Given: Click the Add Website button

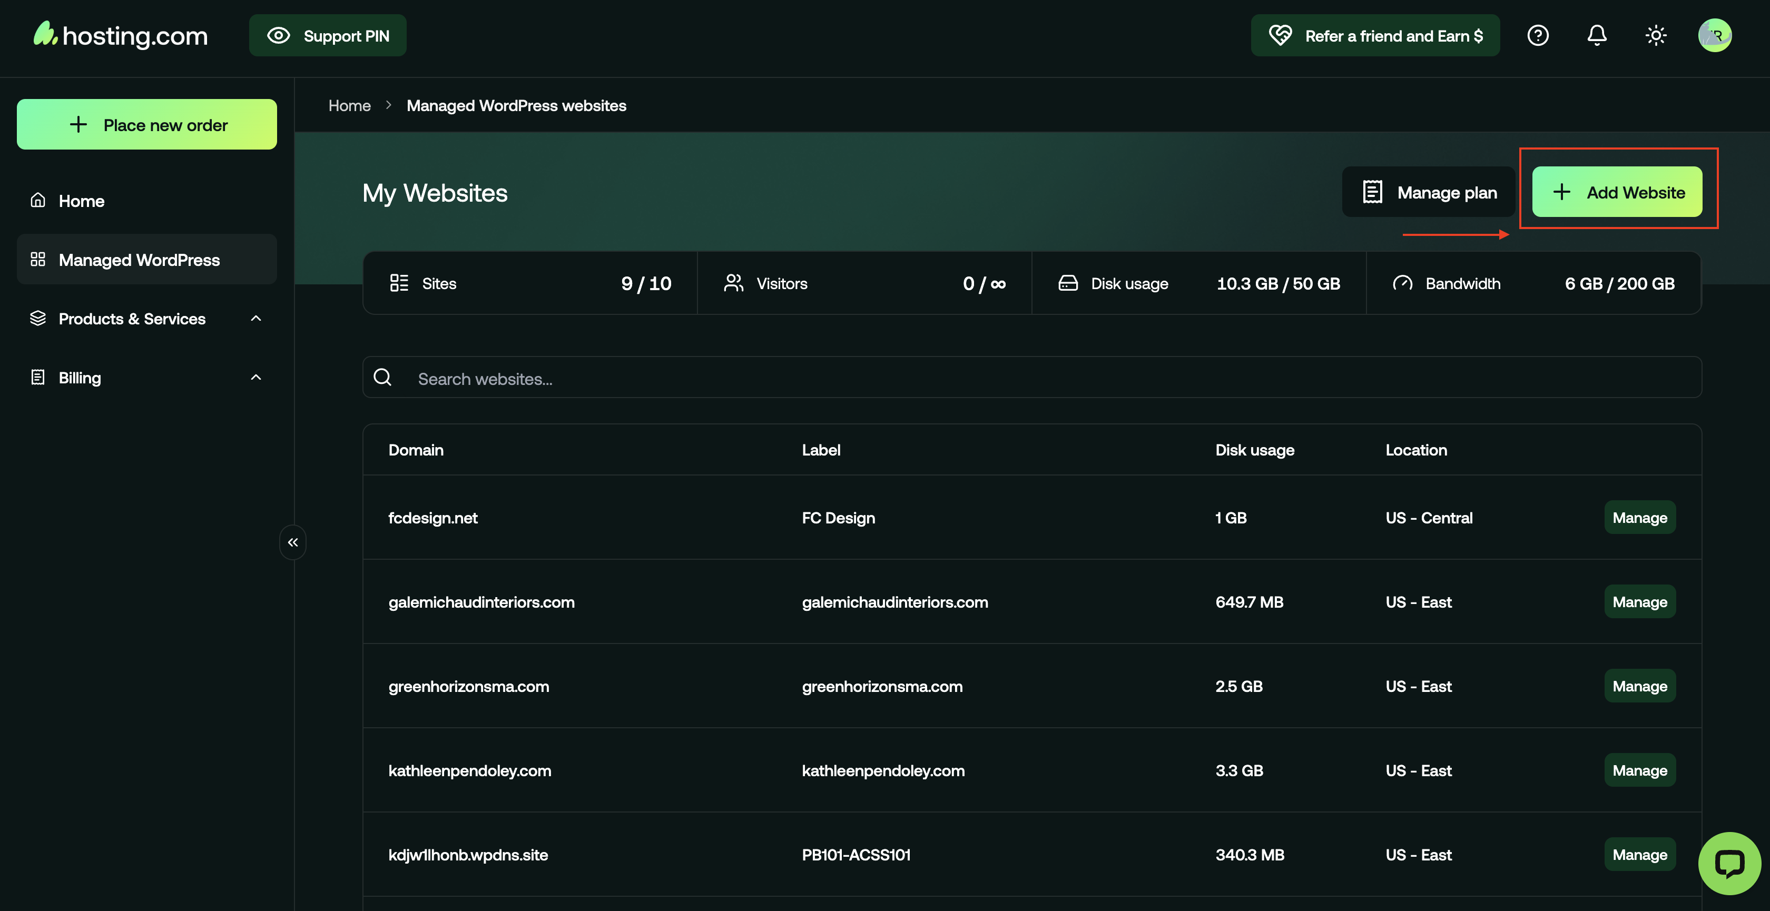Looking at the screenshot, I should click(x=1617, y=192).
